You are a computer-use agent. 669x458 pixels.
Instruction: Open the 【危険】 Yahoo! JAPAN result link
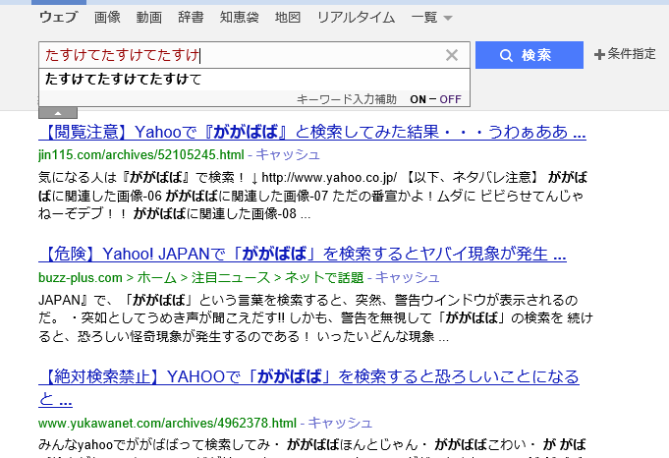click(303, 255)
